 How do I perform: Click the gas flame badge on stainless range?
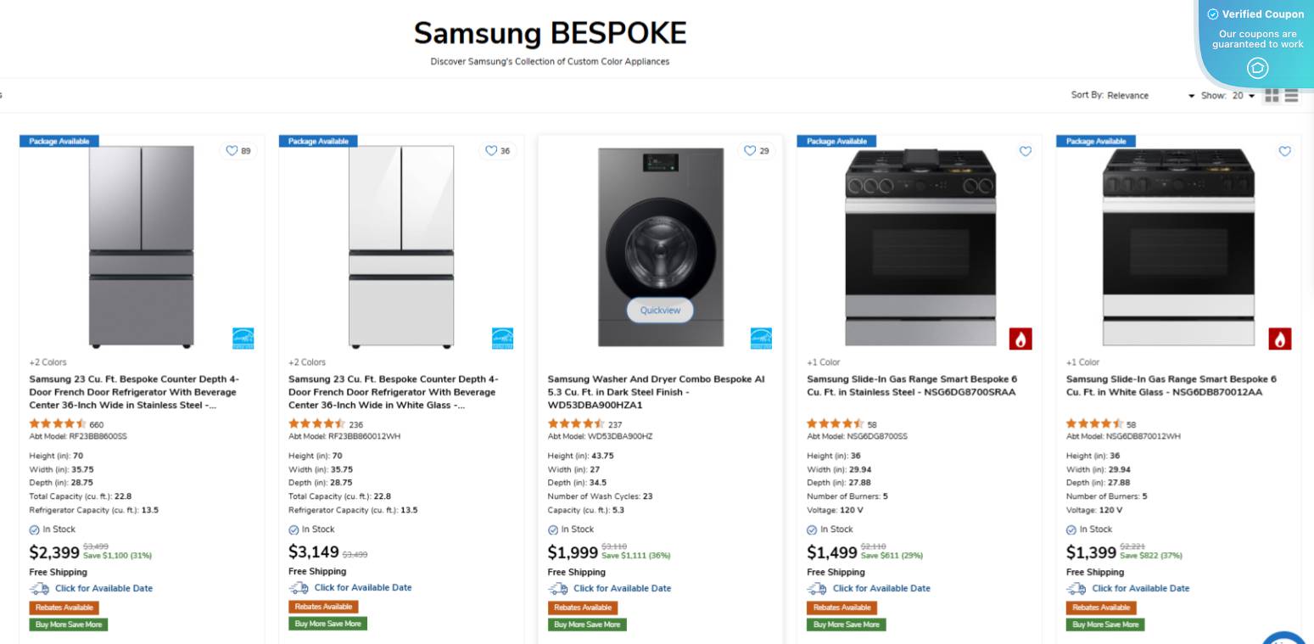tap(1020, 339)
